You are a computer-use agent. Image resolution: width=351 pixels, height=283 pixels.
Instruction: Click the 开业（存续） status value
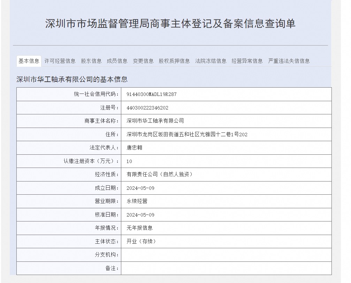tap(142, 242)
